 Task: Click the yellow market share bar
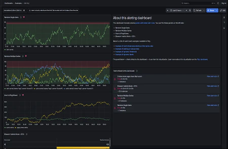pyautogui.click(x=83, y=148)
